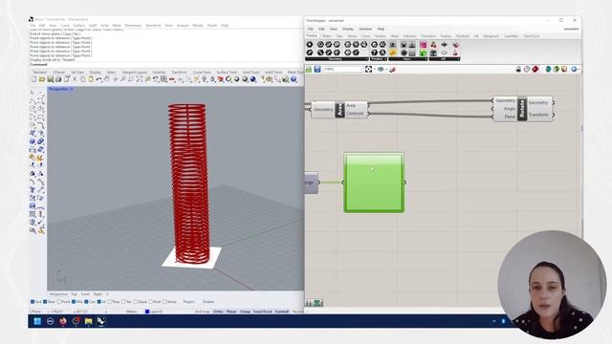Click the arrow-shaped icon in Util group

point(444,45)
